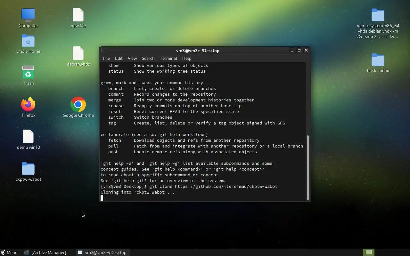Click the 'show' command row in terminal
The image size is (410, 256).
158,65
